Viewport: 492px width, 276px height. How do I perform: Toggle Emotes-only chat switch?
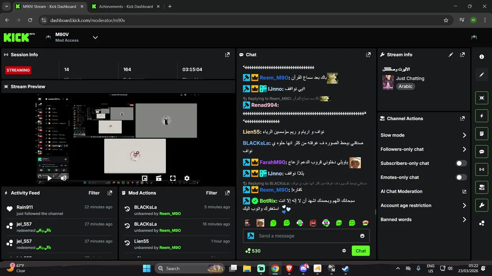pos(461,177)
